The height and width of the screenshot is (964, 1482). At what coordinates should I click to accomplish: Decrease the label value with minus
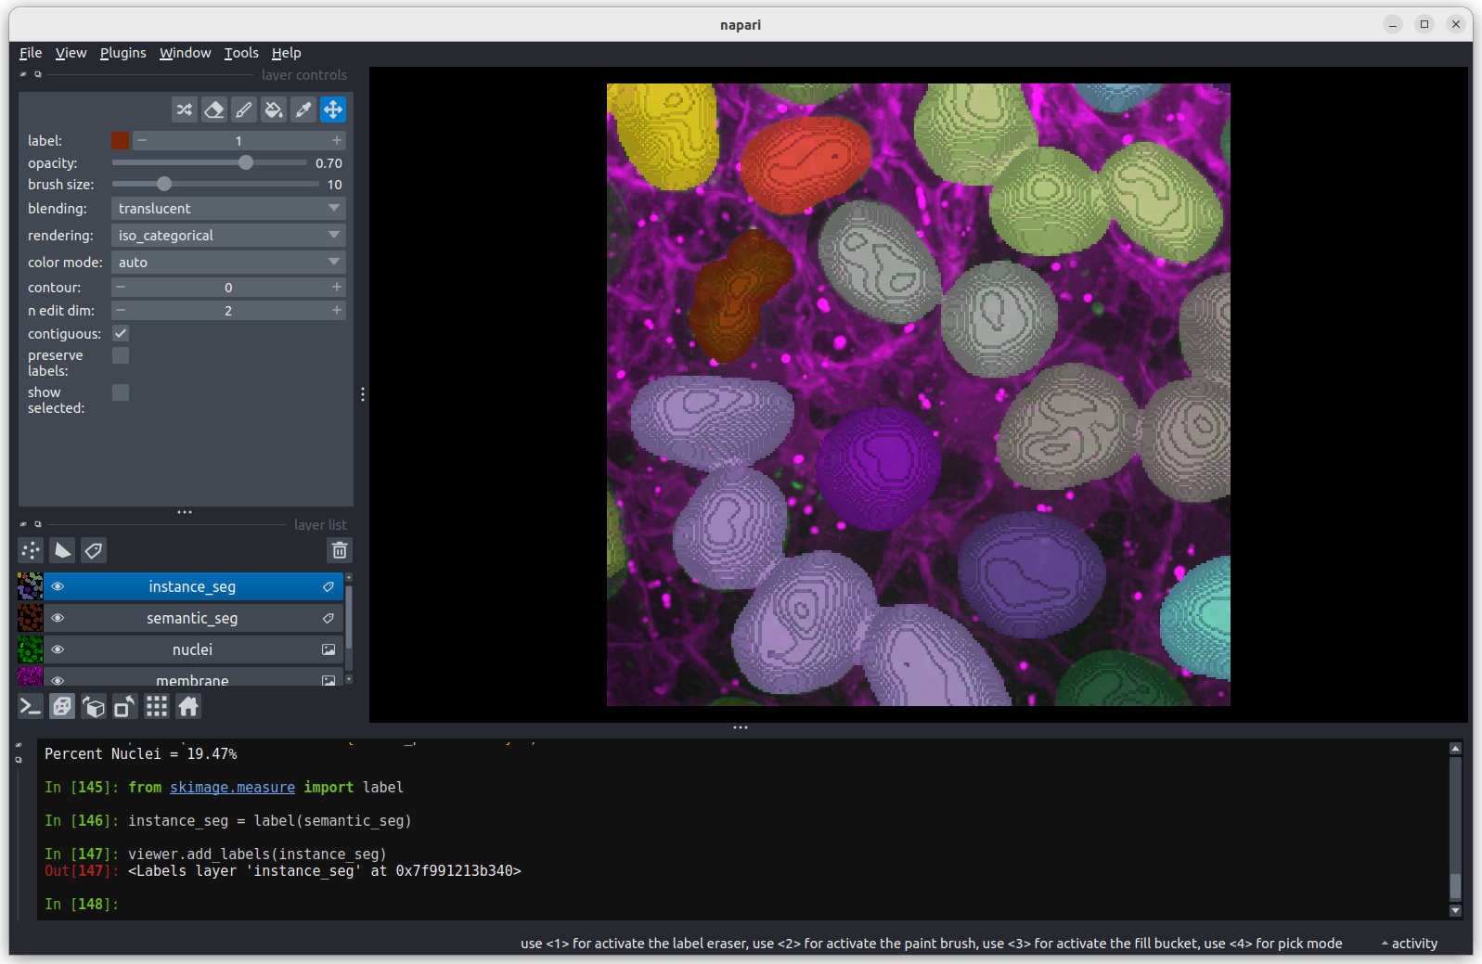click(142, 140)
